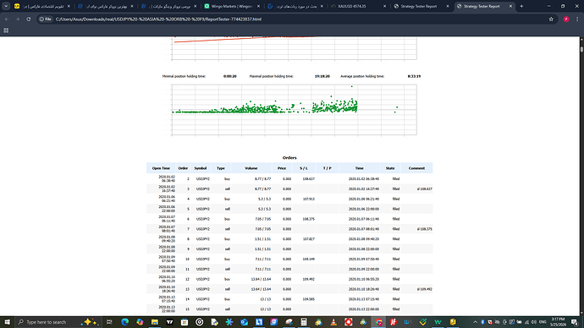This screenshot has height=328, width=584.
Task: Select the sl 109.492 comment cell
Action: pyautogui.click(x=425, y=289)
